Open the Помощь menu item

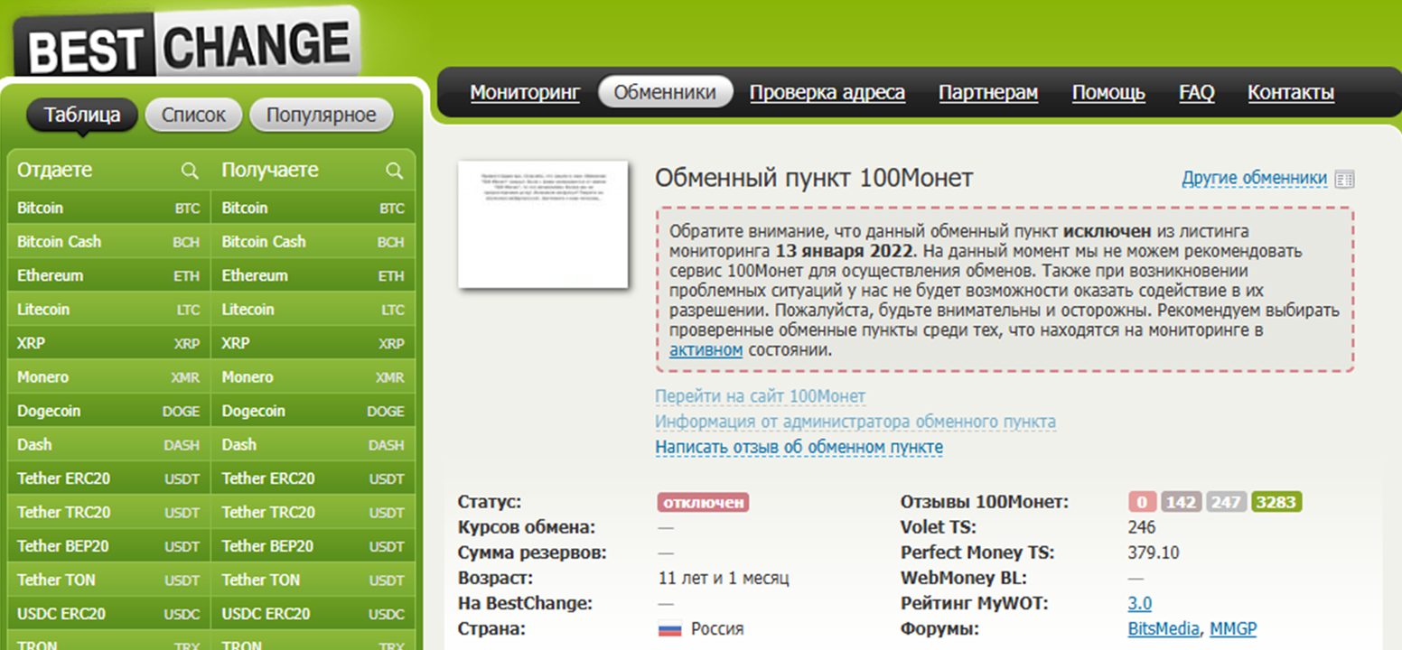pos(1108,92)
